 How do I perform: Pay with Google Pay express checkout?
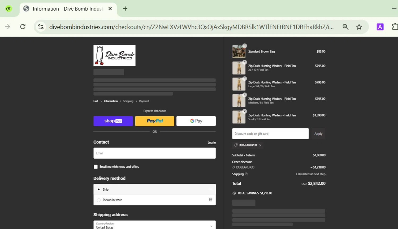tap(196, 121)
